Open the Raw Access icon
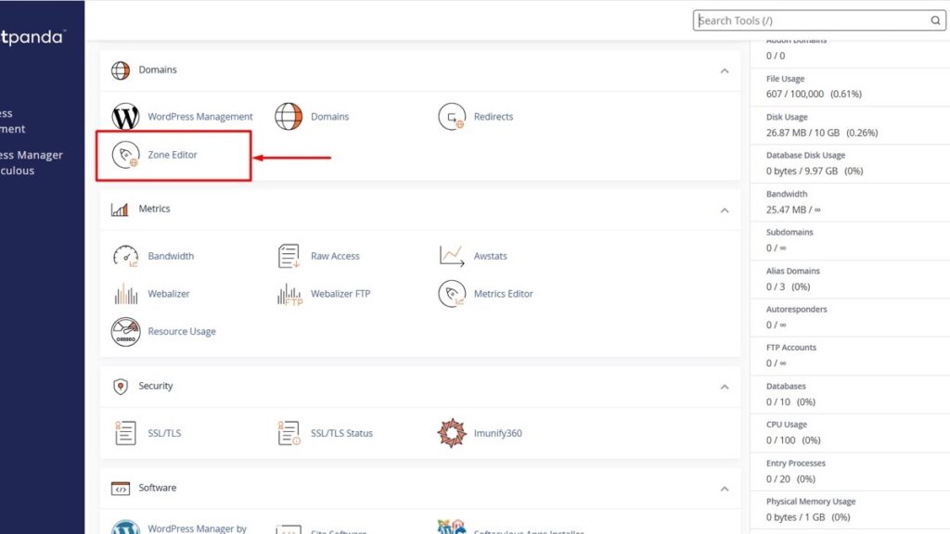 [289, 256]
